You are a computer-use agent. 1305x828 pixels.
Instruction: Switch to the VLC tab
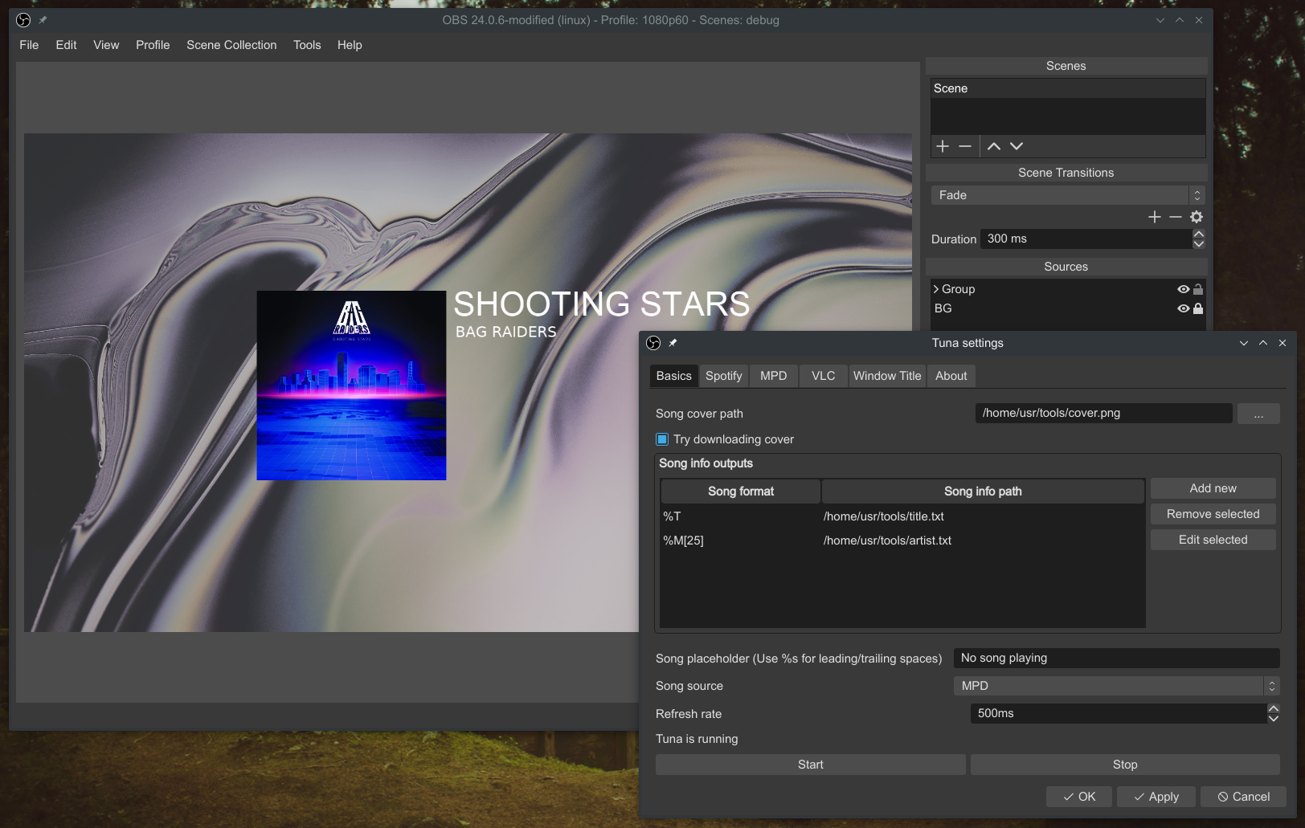(824, 376)
